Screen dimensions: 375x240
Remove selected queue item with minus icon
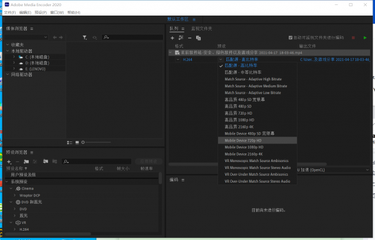point(189,38)
